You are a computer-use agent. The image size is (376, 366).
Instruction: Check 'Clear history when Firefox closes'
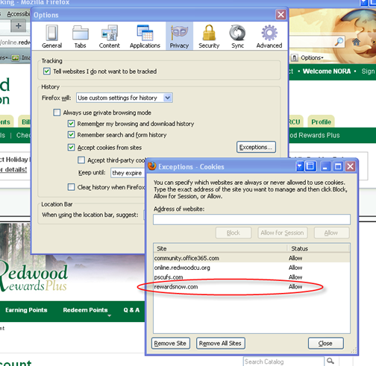click(x=71, y=187)
